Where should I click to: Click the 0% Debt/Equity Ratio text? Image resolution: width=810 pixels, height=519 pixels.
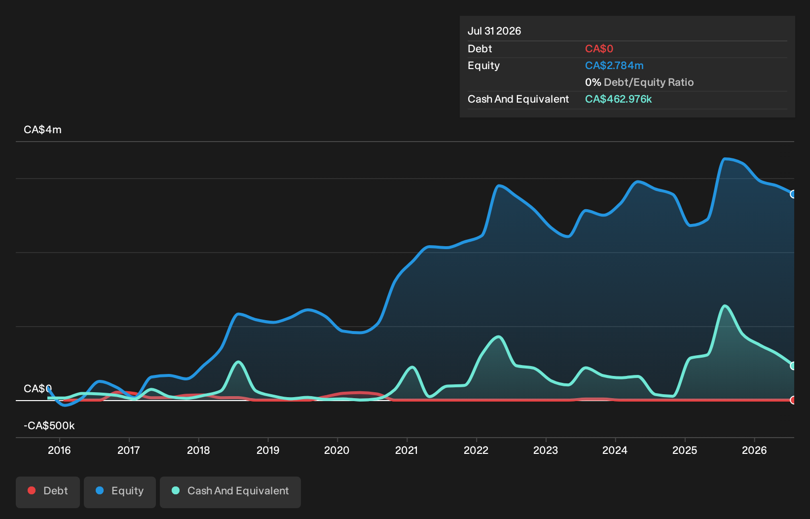[639, 82]
